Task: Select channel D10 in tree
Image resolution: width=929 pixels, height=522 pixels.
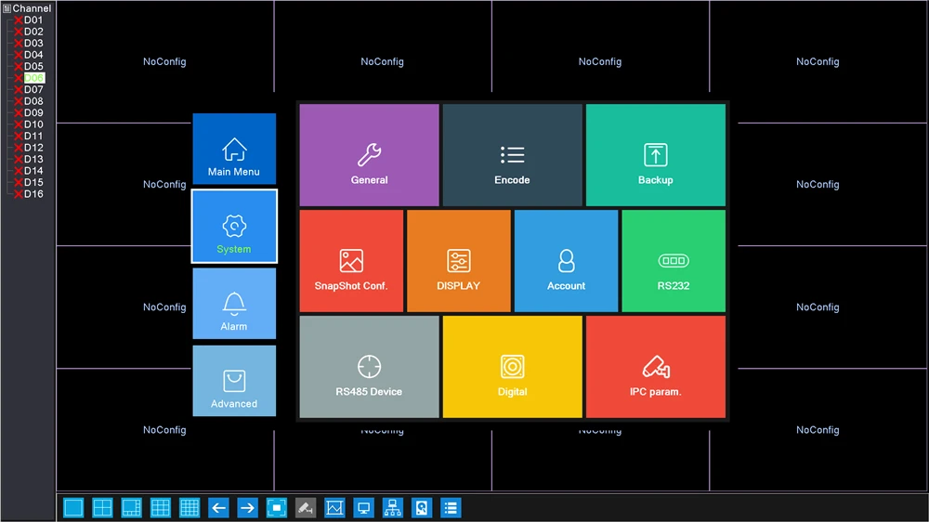Action: click(33, 124)
